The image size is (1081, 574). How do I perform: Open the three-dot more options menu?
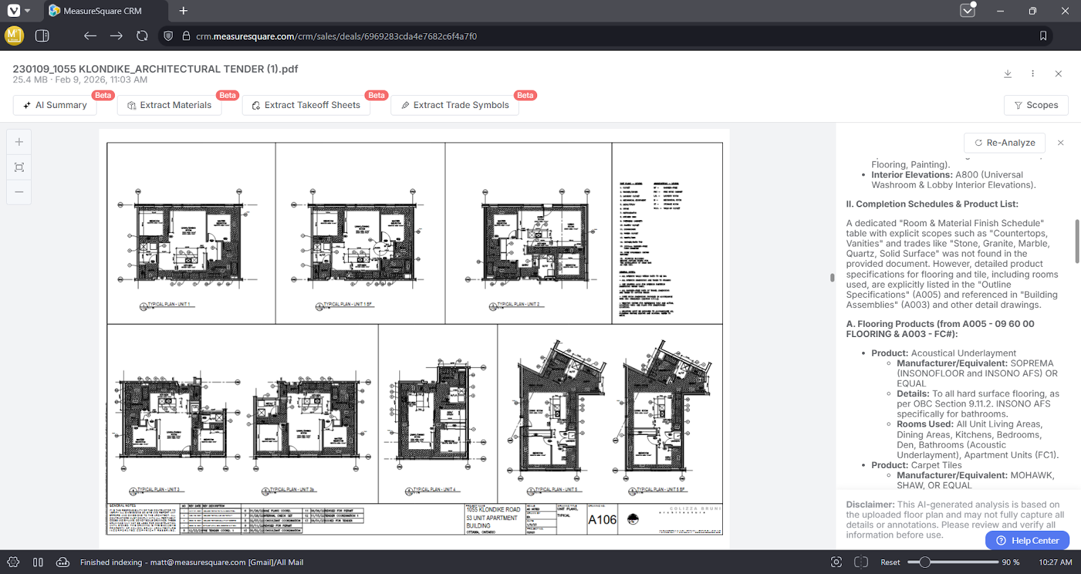click(1032, 74)
